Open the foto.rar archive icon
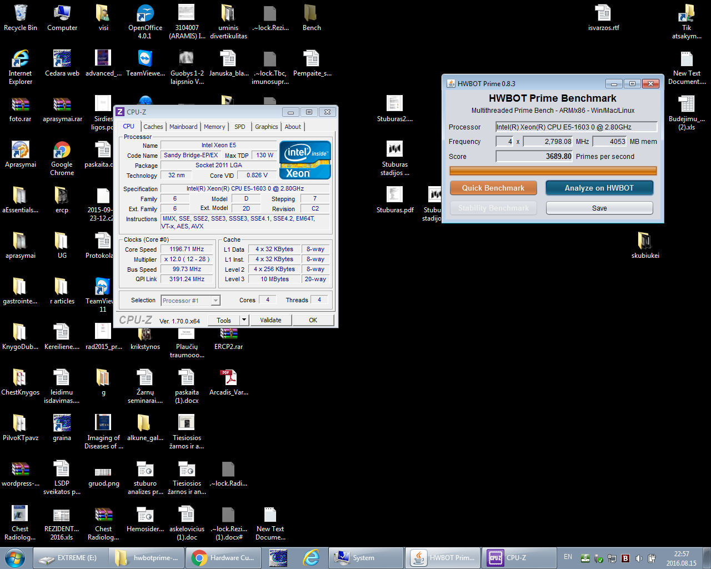Screen dimensions: 711x569 click(x=21, y=108)
